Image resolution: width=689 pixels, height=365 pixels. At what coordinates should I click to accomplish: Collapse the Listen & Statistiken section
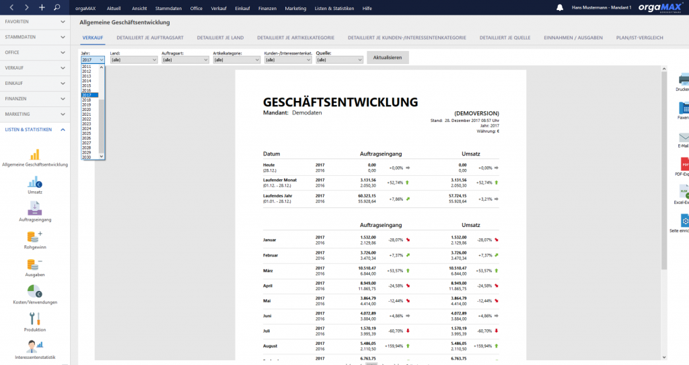(35, 130)
